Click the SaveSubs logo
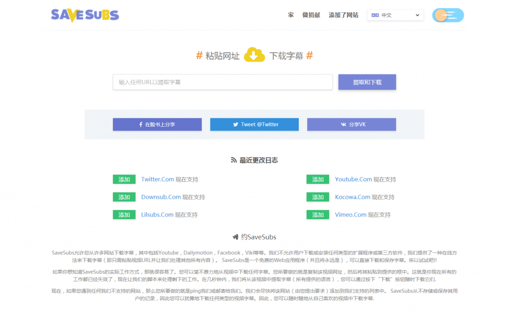The height and width of the screenshot is (315, 509). coord(85,15)
